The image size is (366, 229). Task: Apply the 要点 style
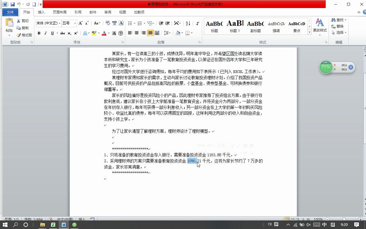click(297, 26)
